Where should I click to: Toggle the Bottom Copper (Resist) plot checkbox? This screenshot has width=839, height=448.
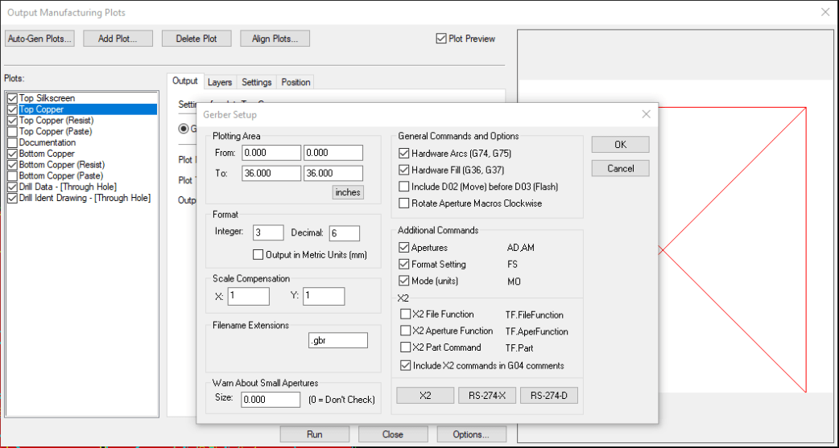click(x=13, y=165)
